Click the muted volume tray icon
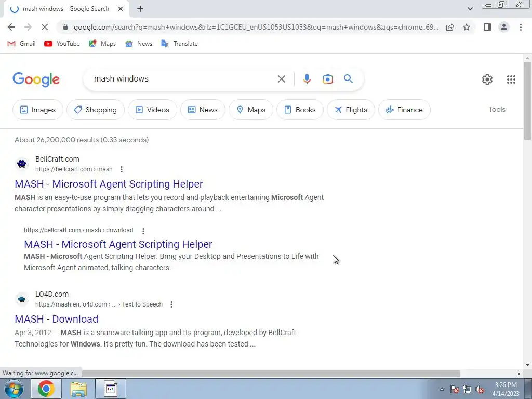The width and height of the screenshot is (532, 399). (480, 390)
